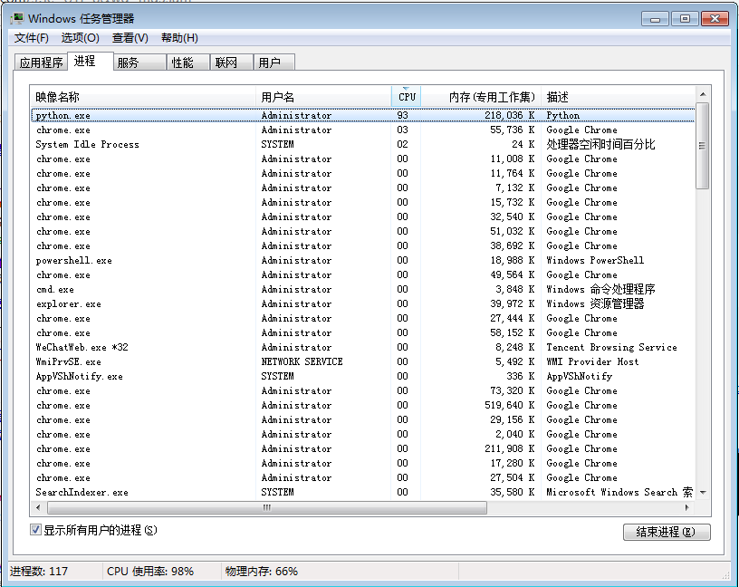Image resolution: width=739 pixels, height=587 pixels.
Task: Minimize the Task Manager window
Action: click(655, 19)
